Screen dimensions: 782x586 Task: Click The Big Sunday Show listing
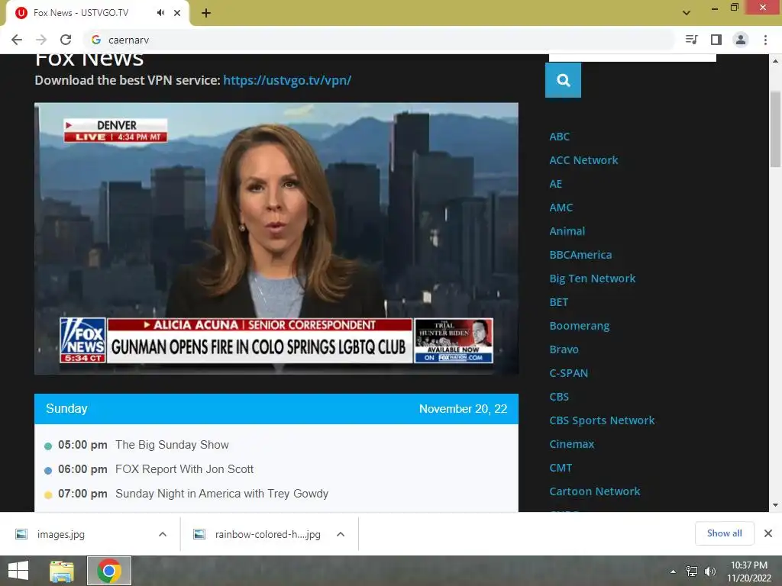coord(172,445)
